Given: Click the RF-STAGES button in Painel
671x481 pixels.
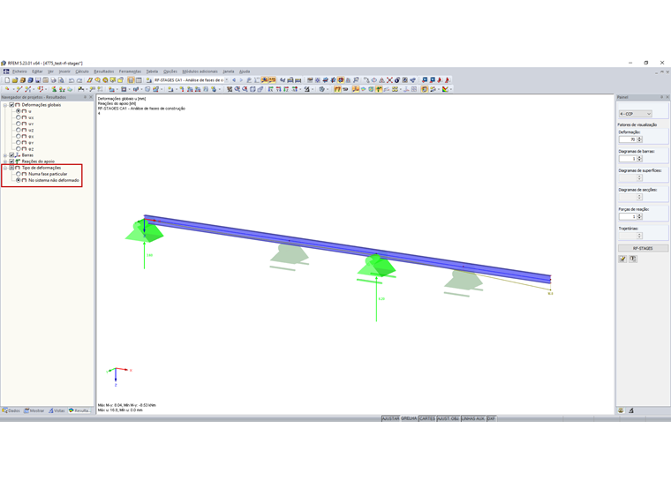Looking at the screenshot, I should pos(643,248).
